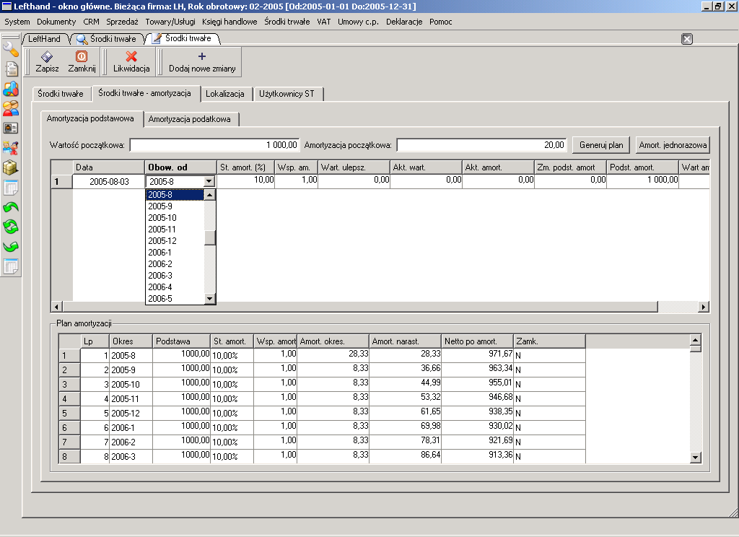The height and width of the screenshot is (537, 739).
Task: Click the green arrow curving down-left icon
Action: pyautogui.click(x=10, y=247)
